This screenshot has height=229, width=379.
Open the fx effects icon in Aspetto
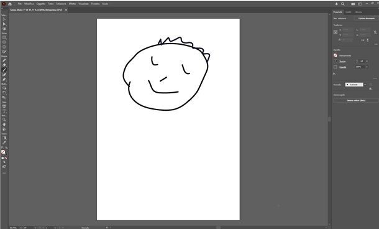tap(334, 73)
